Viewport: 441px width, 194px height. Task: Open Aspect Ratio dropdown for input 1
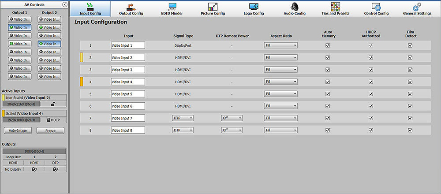280,45
